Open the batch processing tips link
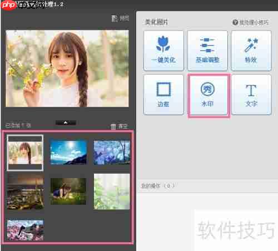The width and height of the screenshot is (278, 251). 254,22
